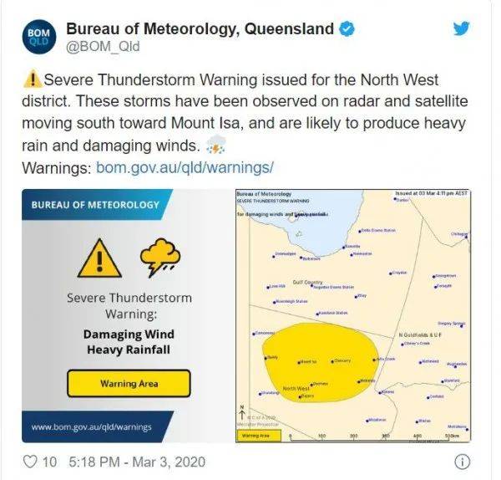Click the Warning Area map legend box
This screenshot has width=501, height=480.
[x=259, y=436]
